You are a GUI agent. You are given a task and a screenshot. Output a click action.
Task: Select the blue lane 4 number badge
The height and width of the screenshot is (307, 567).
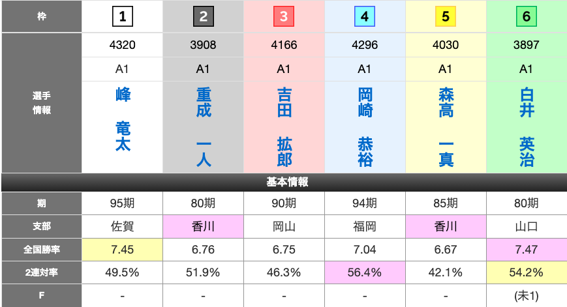365,17
